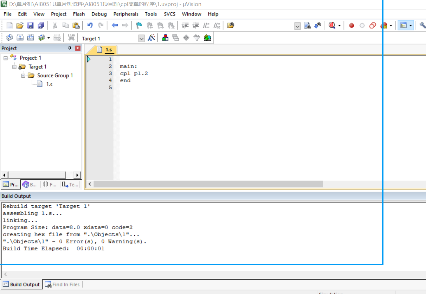The image size is (426, 294).
Task: Switch to the Find In Files tab
Action: coord(62,285)
